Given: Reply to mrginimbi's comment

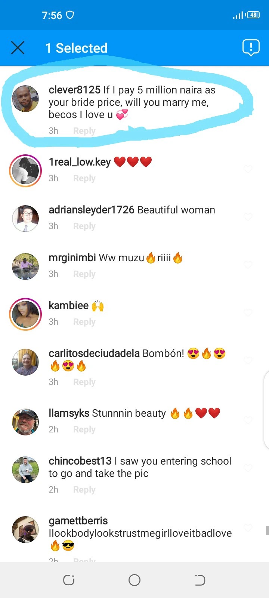Looking at the screenshot, I should click(84, 274).
